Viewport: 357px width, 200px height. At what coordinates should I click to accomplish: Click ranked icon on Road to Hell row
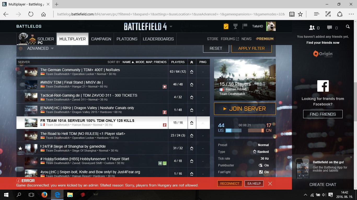(192, 135)
